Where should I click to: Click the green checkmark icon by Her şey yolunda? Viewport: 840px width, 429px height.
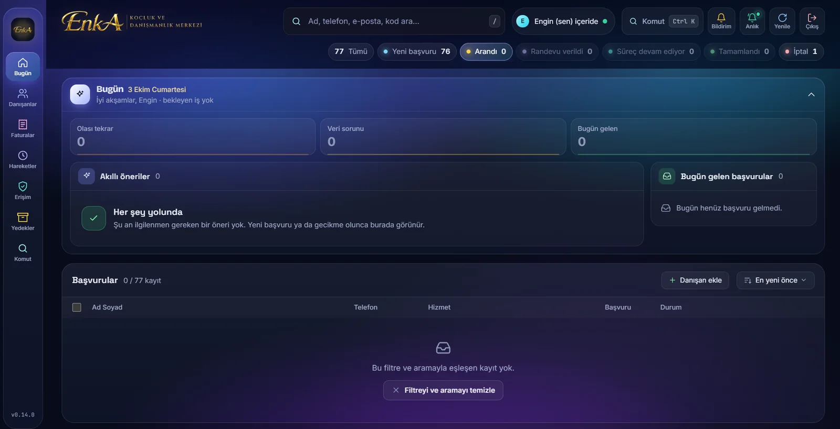coord(93,218)
